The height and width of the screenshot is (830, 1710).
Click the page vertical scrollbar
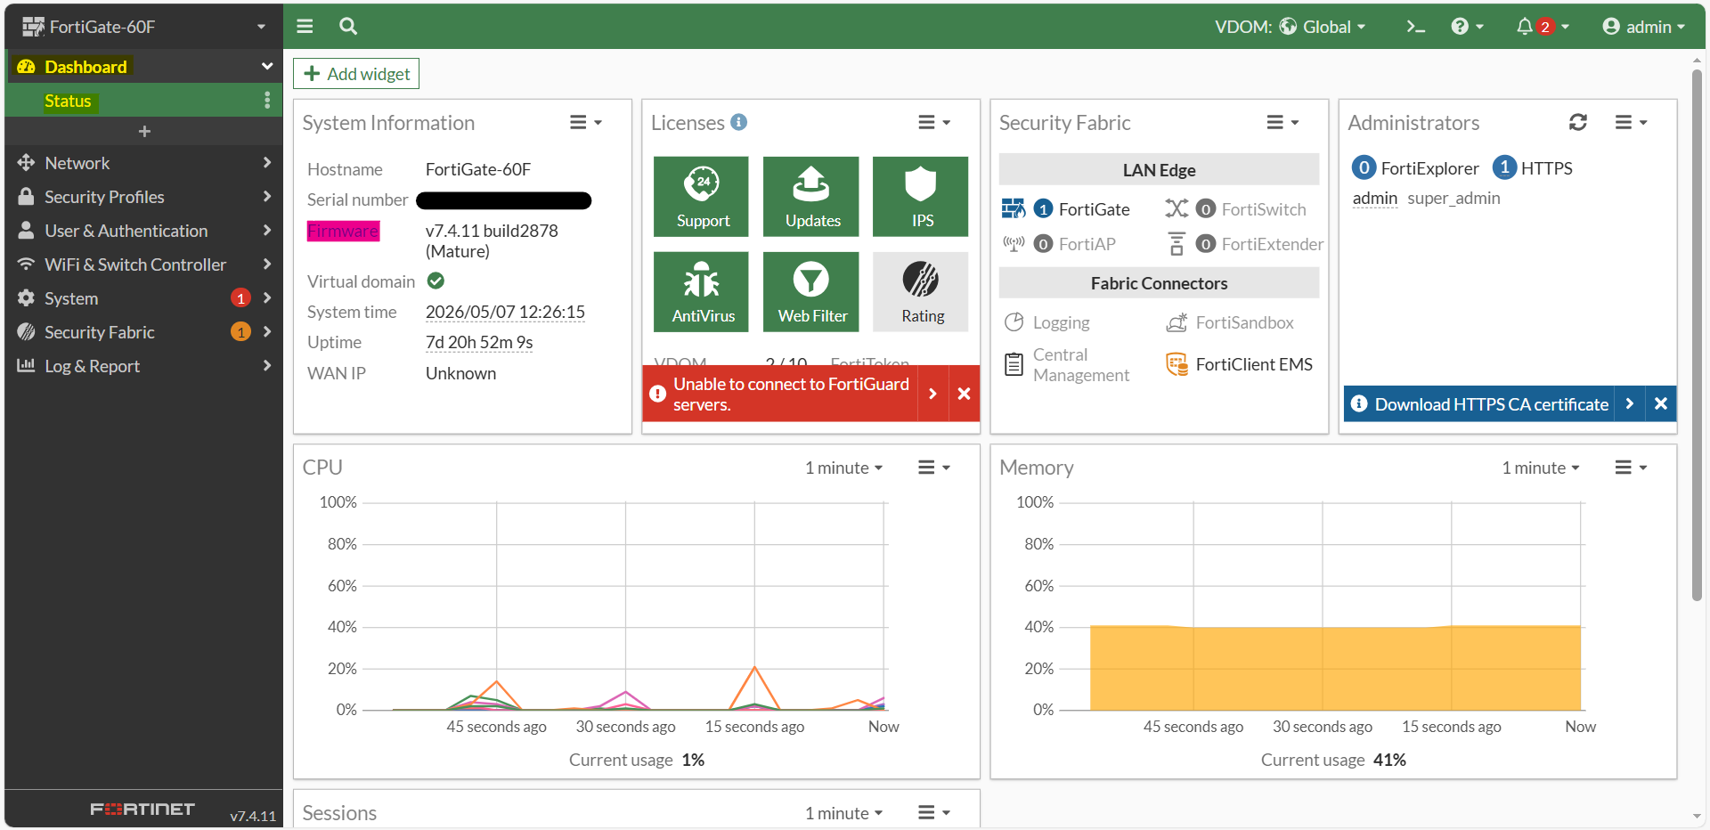1697,334
